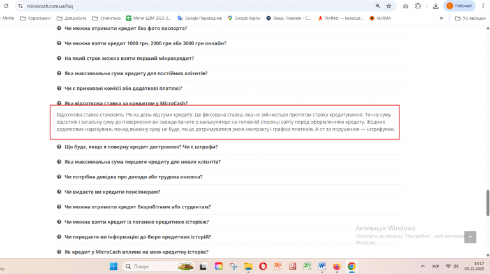Open the Мітинг БДМ 2023 bookmark
This screenshot has width=490, height=274.
[x=149, y=18]
